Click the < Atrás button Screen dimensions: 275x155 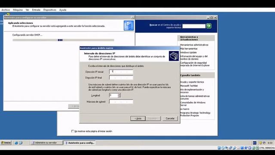click(138, 118)
